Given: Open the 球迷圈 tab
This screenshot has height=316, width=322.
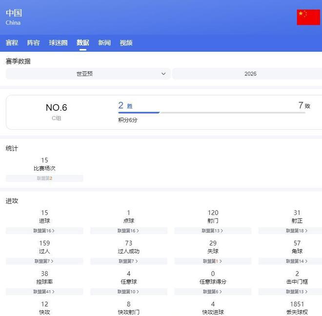Looking at the screenshot, I should pos(58,43).
